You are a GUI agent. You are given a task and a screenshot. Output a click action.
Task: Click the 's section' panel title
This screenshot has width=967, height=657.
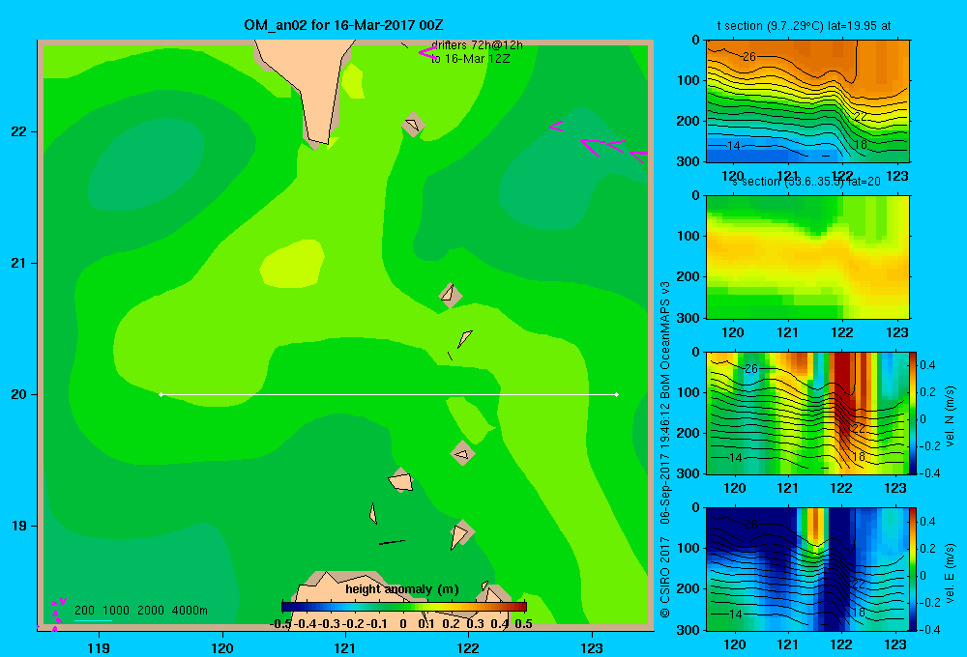pos(806,182)
